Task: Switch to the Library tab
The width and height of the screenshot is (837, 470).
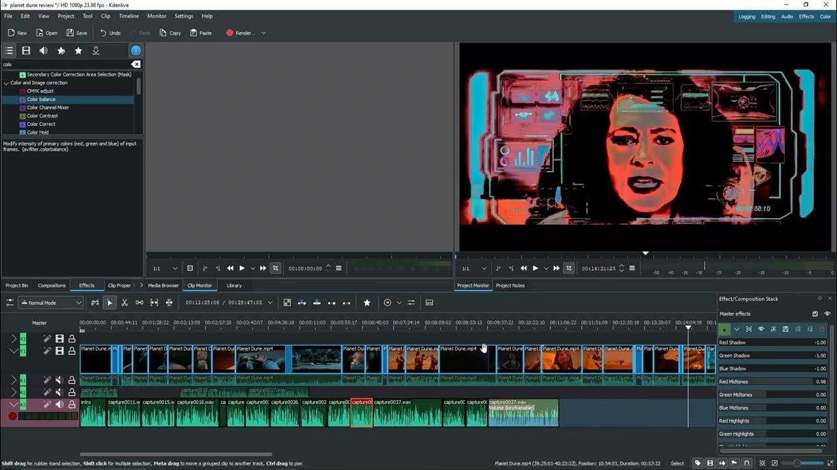Action: pos(234,285)
